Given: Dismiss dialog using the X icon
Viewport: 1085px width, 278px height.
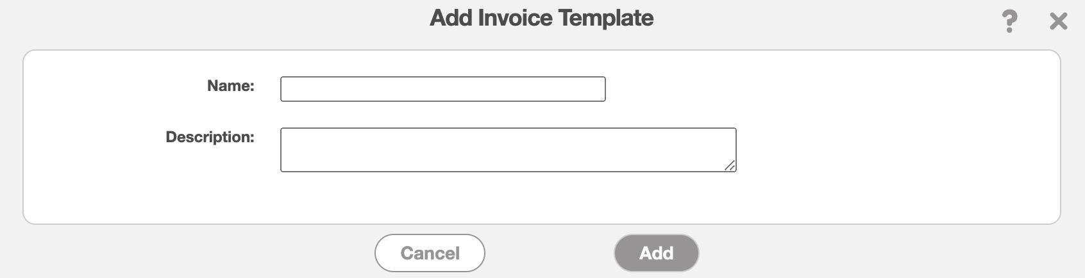Looking at the screenshot, I should point(1058,22).
